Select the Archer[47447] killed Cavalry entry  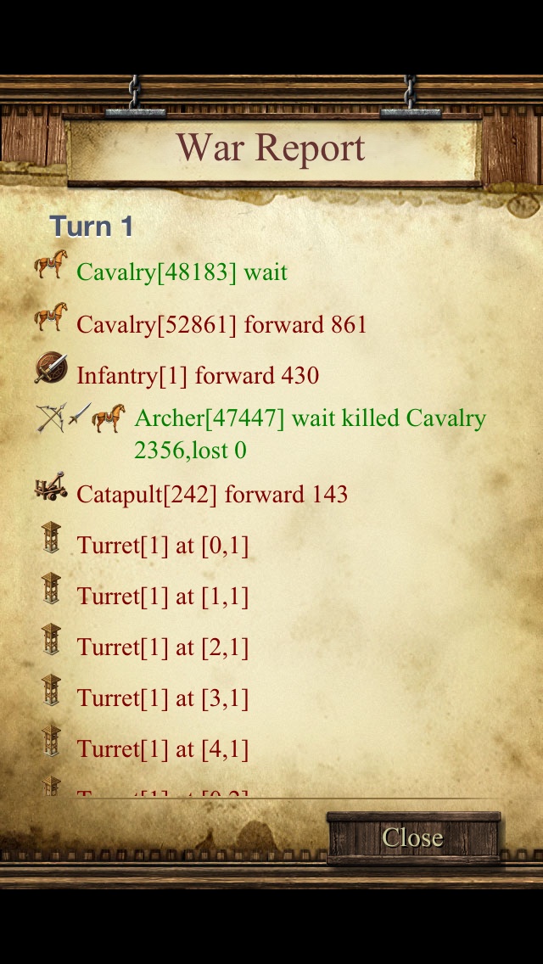pos(310,434)
